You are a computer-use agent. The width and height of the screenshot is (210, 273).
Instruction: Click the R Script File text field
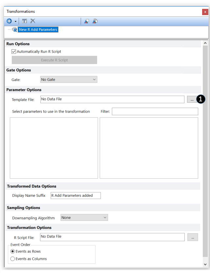pyautogui.click(x=112, y=237)
